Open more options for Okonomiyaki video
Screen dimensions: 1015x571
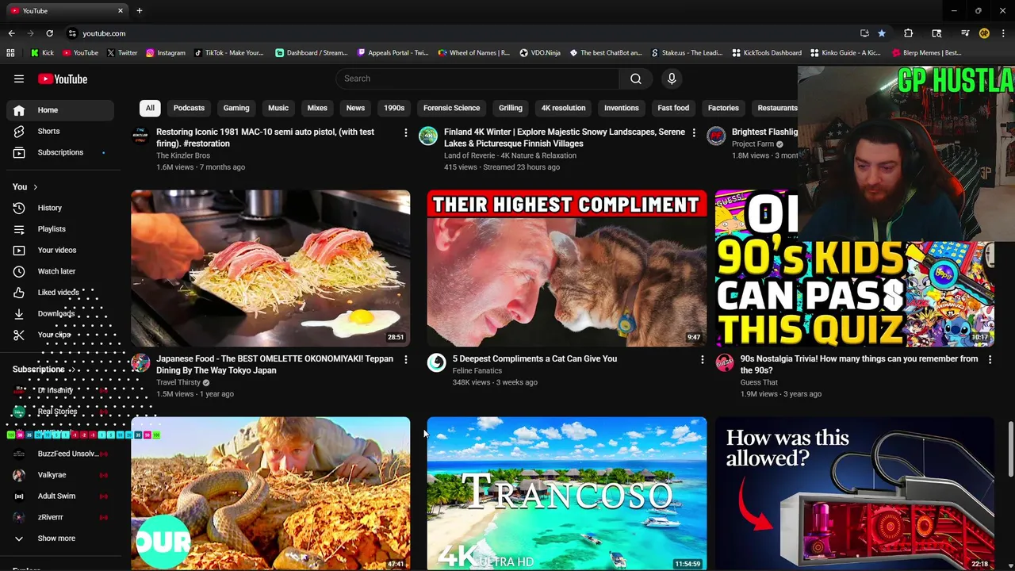406,359
